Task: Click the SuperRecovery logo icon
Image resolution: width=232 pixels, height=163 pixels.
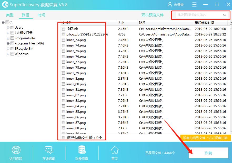Action: [x=5, y=4]
